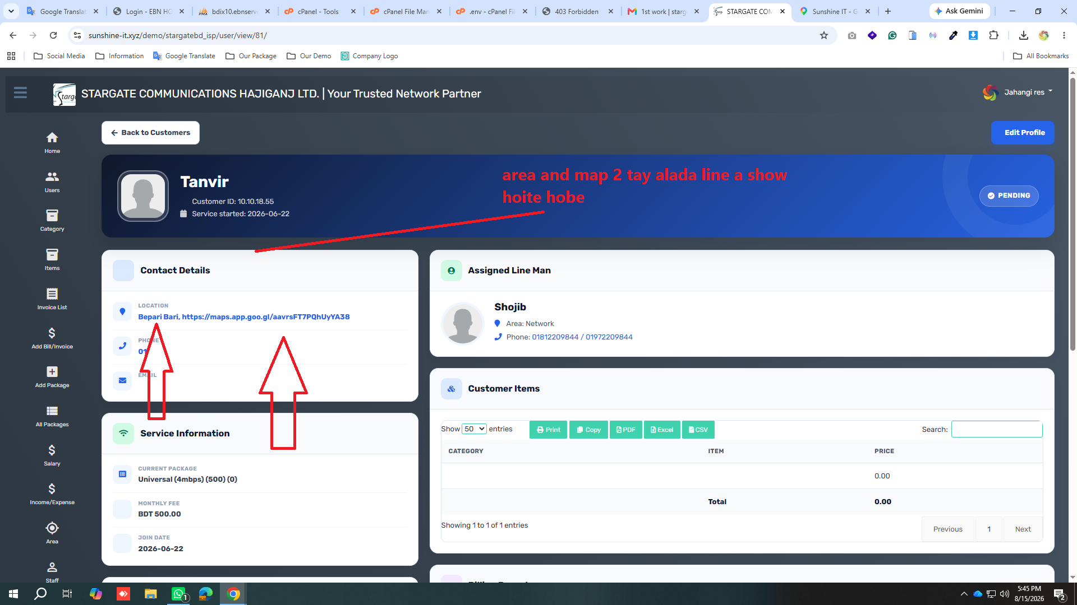This screenshot has width=1077, height=605.
Task: Expand the Jahangi res user menu
Action: [x=1018, y=92]
